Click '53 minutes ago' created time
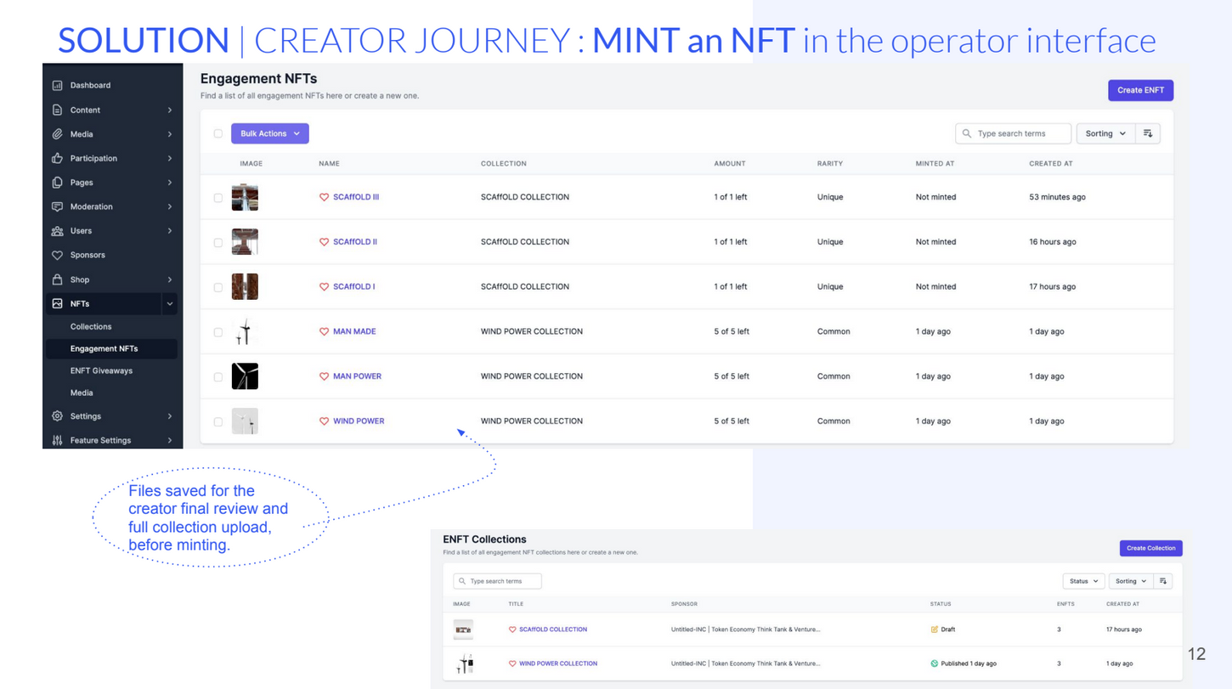This screenshot has width=1232, height=689. pos(1057,197)
